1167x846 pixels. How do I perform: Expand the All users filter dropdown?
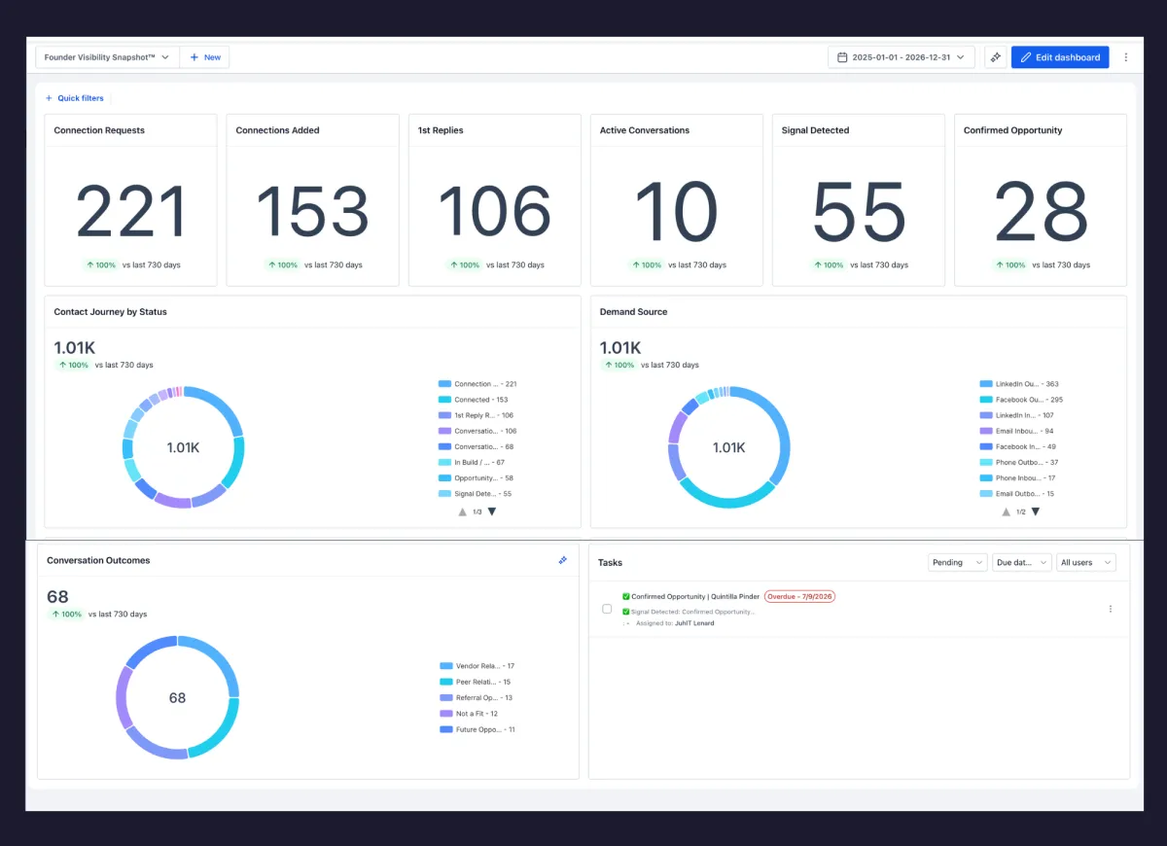coord(1086,562)
